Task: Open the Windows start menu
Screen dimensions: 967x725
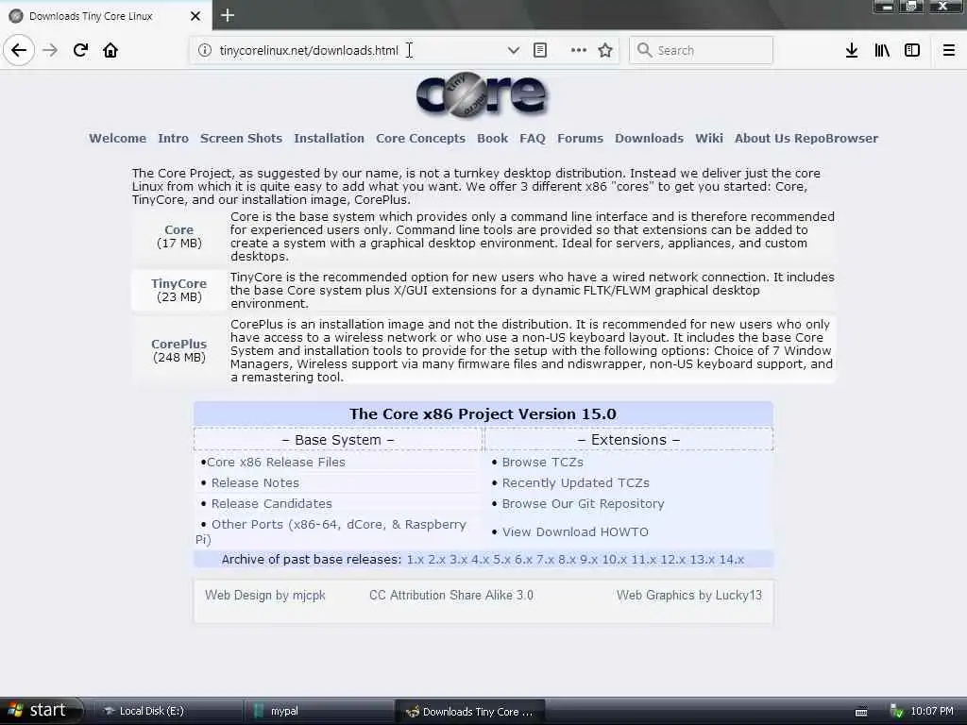Action: (41, 711)
